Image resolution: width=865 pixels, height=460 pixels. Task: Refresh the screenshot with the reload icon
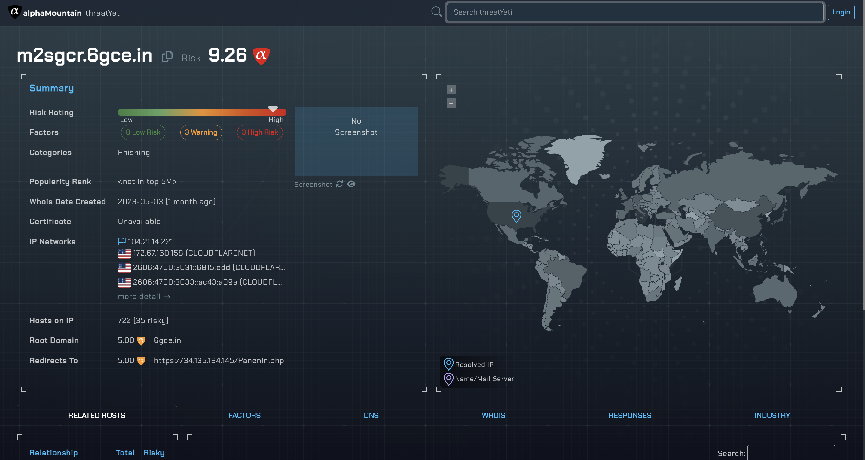tap(340, 184)
